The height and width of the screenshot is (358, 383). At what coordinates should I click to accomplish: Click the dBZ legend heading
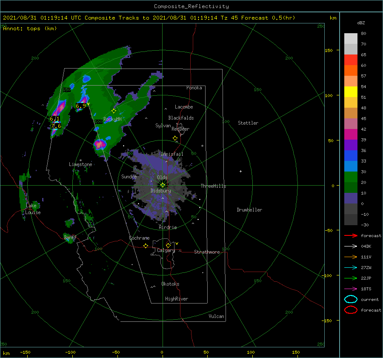tap(361, 23)
